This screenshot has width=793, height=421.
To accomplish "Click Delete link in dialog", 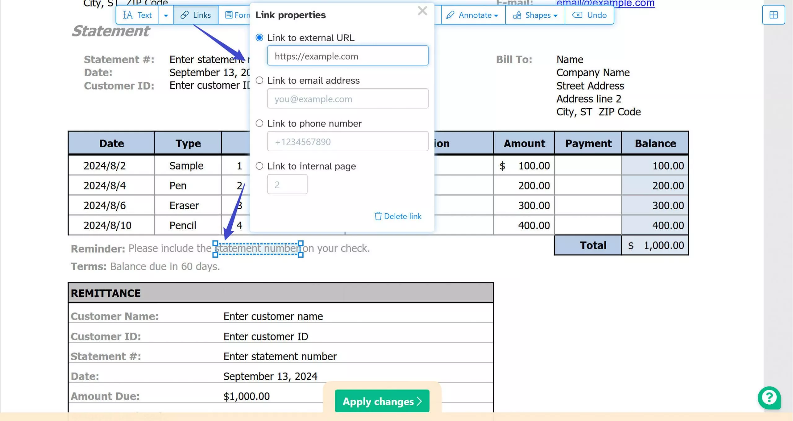I will (398, 216).
